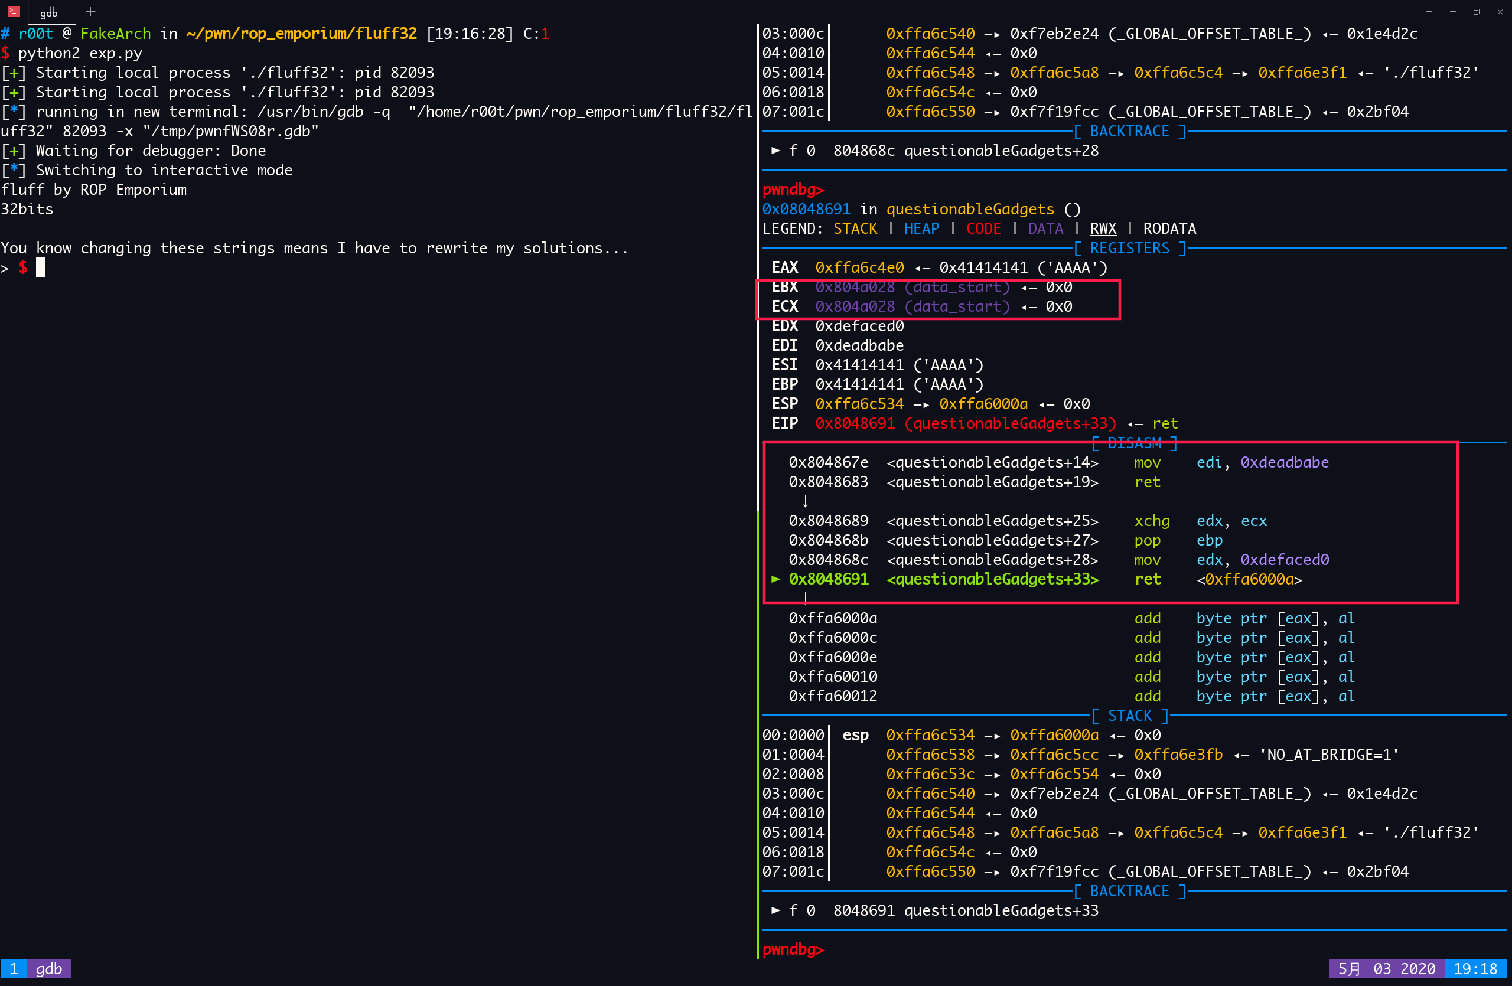Click legend label RODATA
The height and width of the screenshot is (986, 1512).
tap(1169, 228)
